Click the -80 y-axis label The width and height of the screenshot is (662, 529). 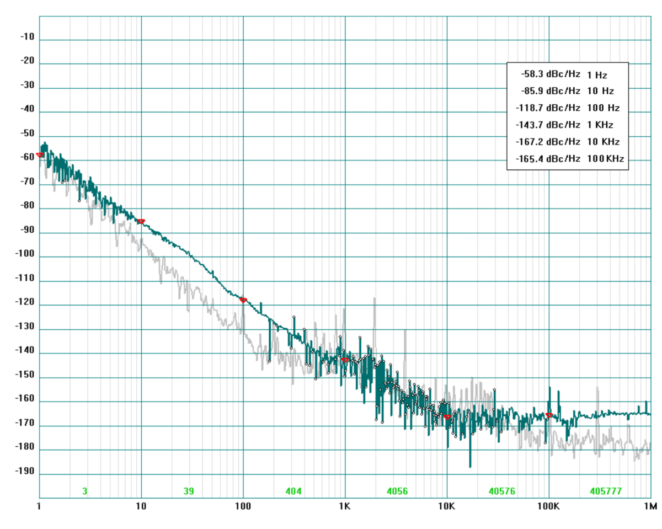(28, 206)
